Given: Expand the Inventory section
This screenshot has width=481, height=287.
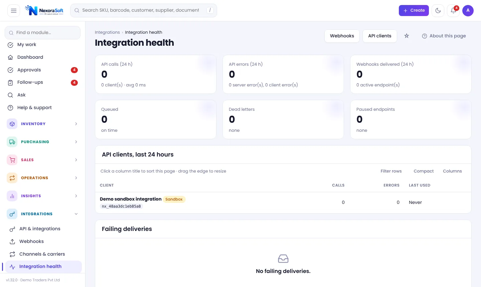Looking at the screenshot, I should click(76, 124).
